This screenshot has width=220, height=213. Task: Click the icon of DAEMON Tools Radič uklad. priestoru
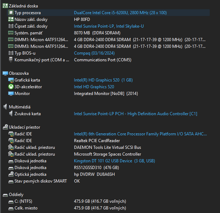(x=11, y=147)
